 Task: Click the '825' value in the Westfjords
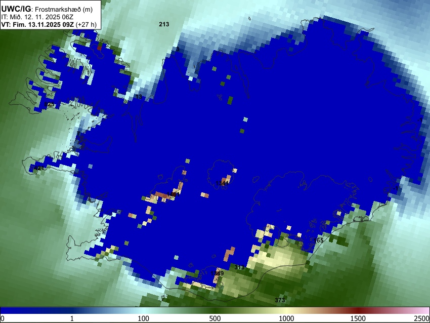point(49,104)
